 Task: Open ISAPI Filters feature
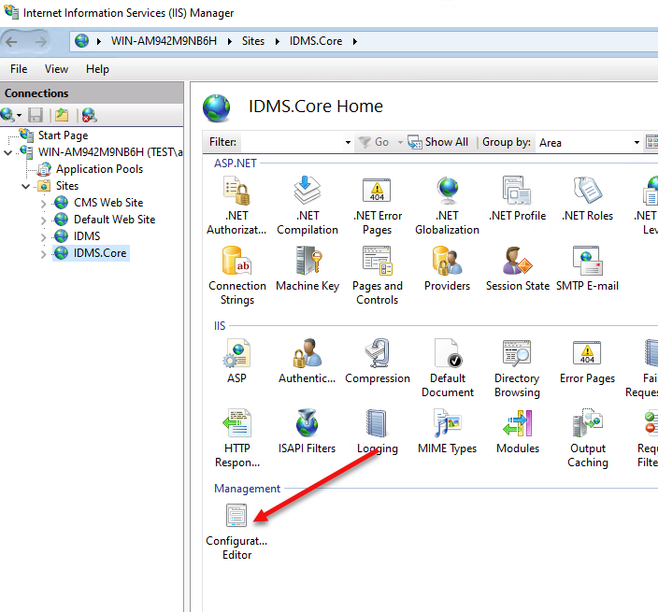point(307,432)
